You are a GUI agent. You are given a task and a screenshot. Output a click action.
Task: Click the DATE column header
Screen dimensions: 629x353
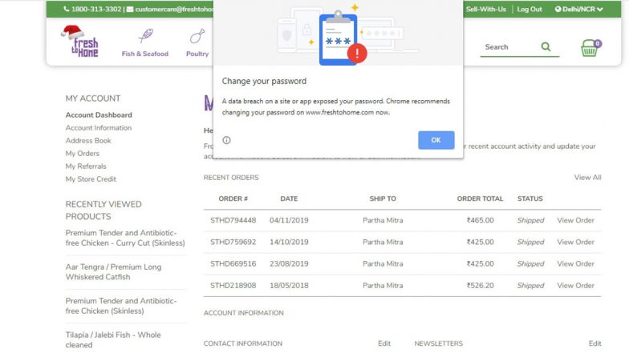(289, 199)
